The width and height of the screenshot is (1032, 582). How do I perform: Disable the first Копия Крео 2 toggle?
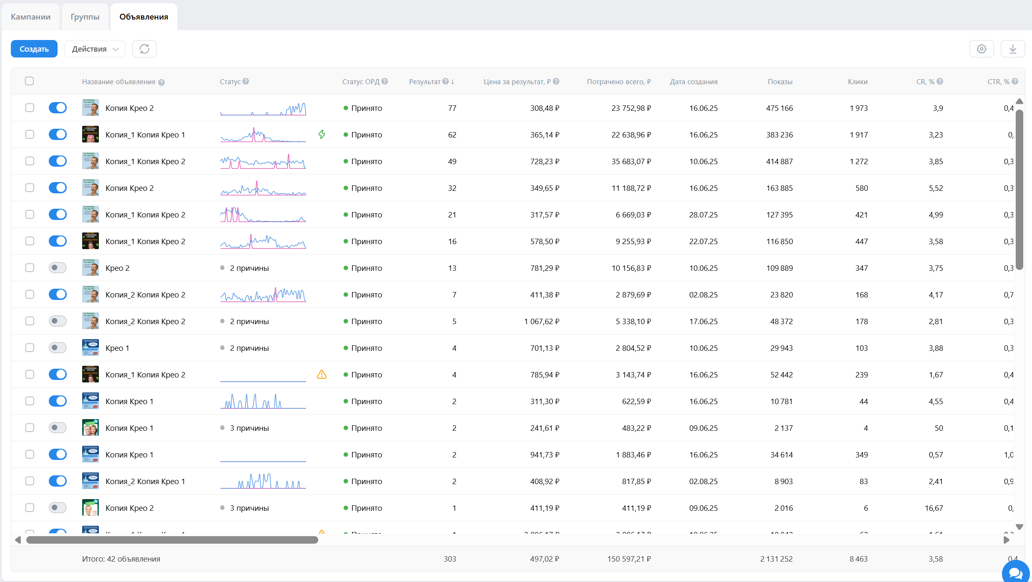pos(58,108)
